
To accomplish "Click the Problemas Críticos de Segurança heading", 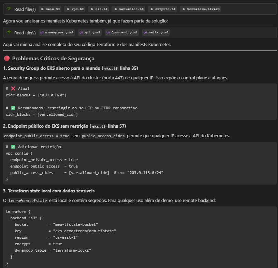I will [x=53, y=59].
